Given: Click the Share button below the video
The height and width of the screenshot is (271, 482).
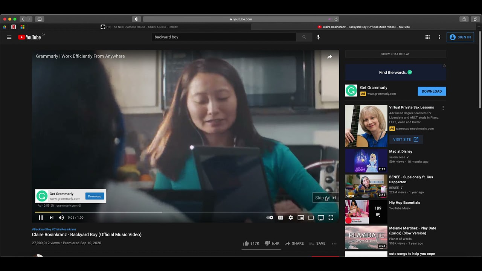Looking at the screenshot, I should (294, 244).
